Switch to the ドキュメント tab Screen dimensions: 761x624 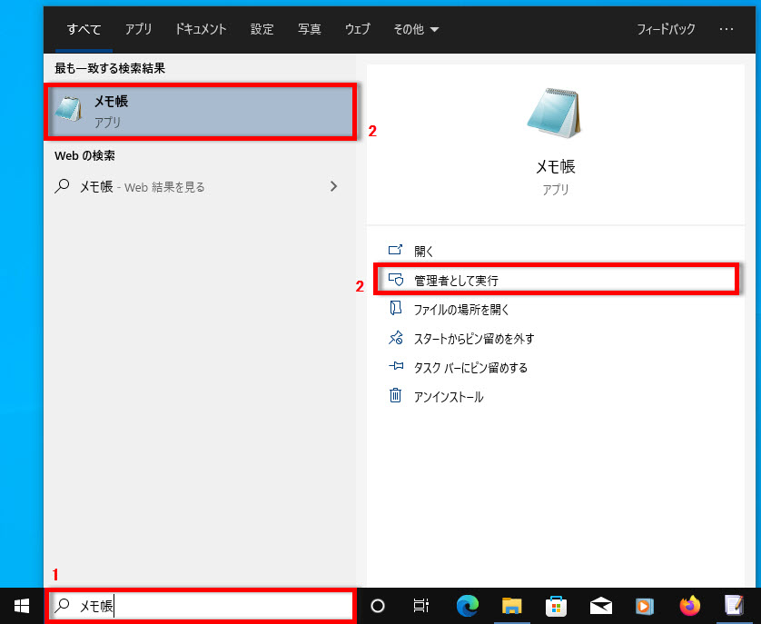(201, 29)
